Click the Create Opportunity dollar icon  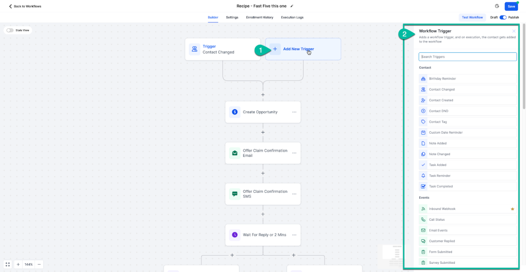235,112
